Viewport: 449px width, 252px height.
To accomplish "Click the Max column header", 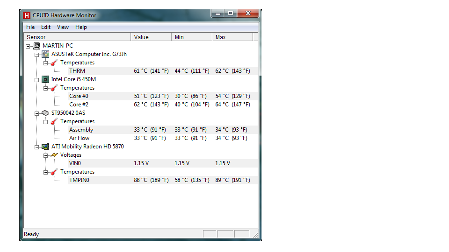I will [232, 37].
